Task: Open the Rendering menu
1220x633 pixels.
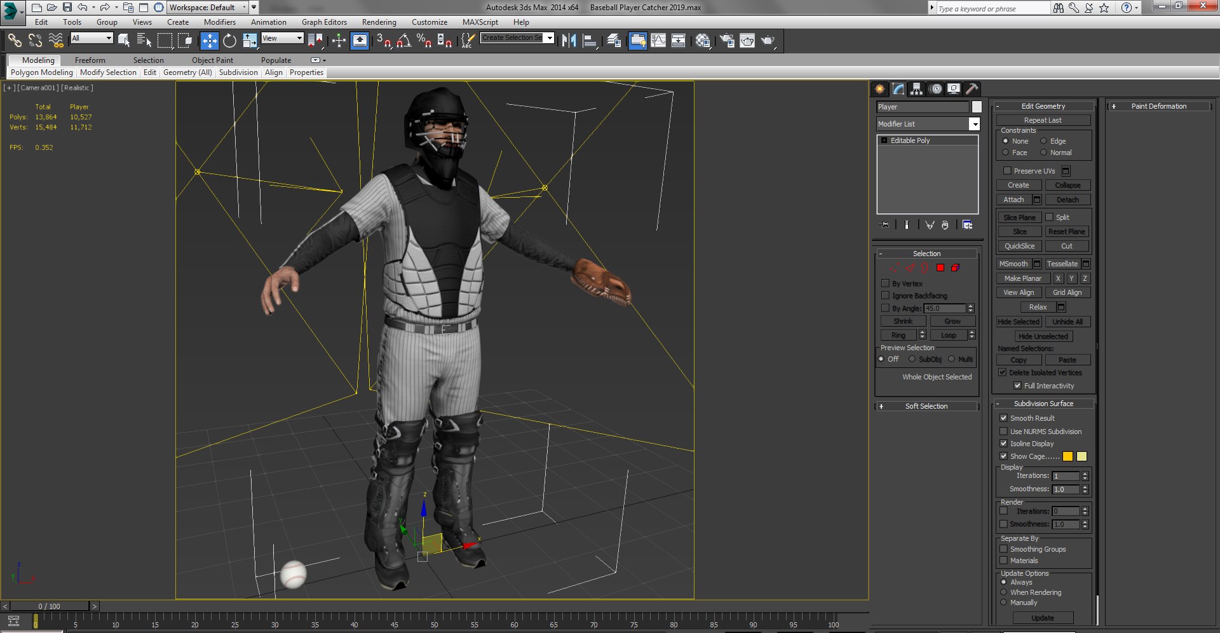Action: click(379, 22)
